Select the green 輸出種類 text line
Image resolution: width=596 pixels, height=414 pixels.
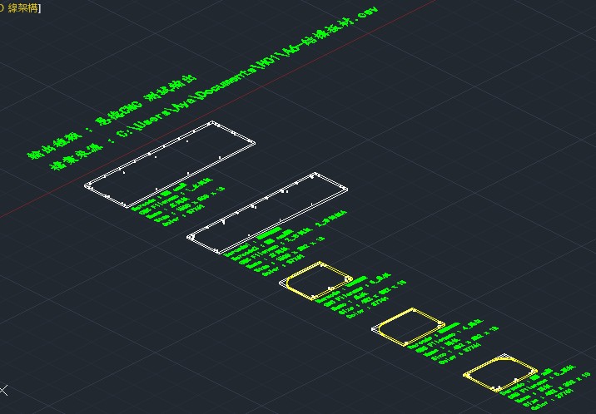112,117
